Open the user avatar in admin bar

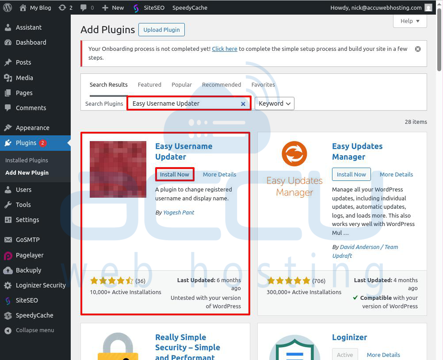pos(428,8)
